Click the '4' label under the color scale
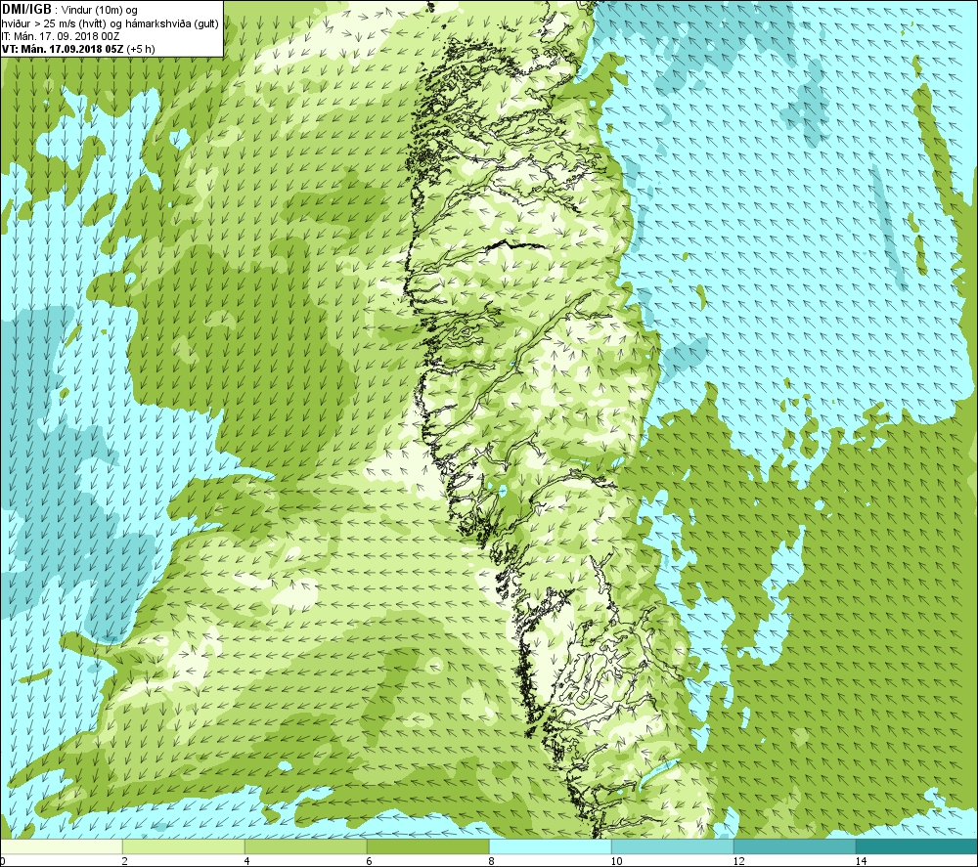The width and height of the screenshot is (978, 867). click(x=247, y=861)
